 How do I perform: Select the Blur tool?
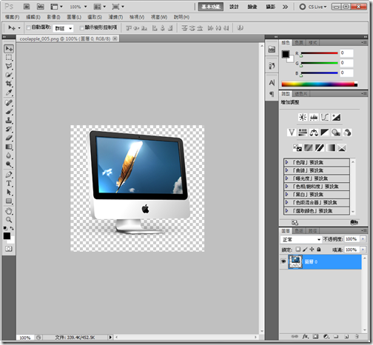coord(9,155)
